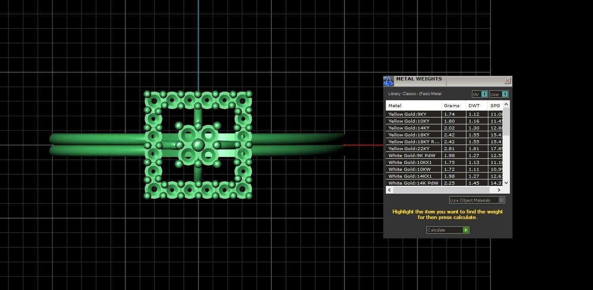
Task: Click the Calculate button
Action: [447, 230]
